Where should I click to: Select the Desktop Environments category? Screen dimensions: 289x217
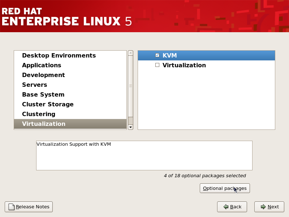coord(59,55)
